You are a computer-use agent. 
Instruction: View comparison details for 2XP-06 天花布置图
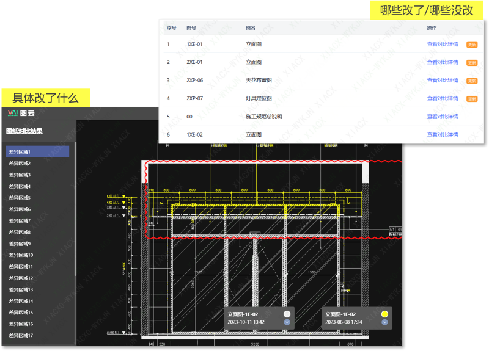coord(443,80)
